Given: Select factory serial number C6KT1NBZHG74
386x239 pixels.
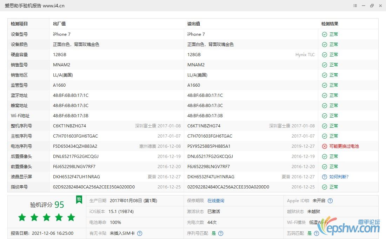Looking at the screenshot, I should click(69, 126).
